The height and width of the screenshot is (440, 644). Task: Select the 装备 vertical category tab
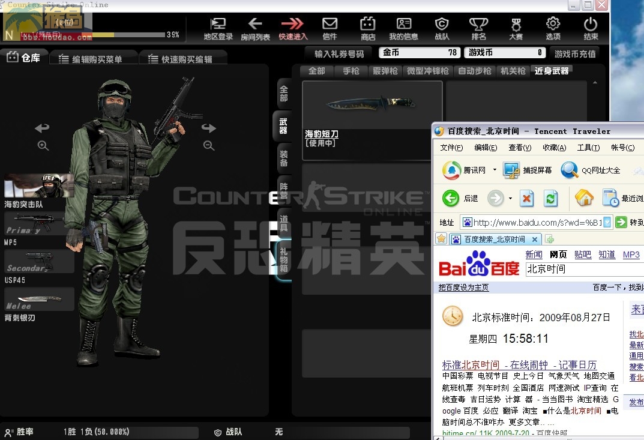click(x=283, y=158)
